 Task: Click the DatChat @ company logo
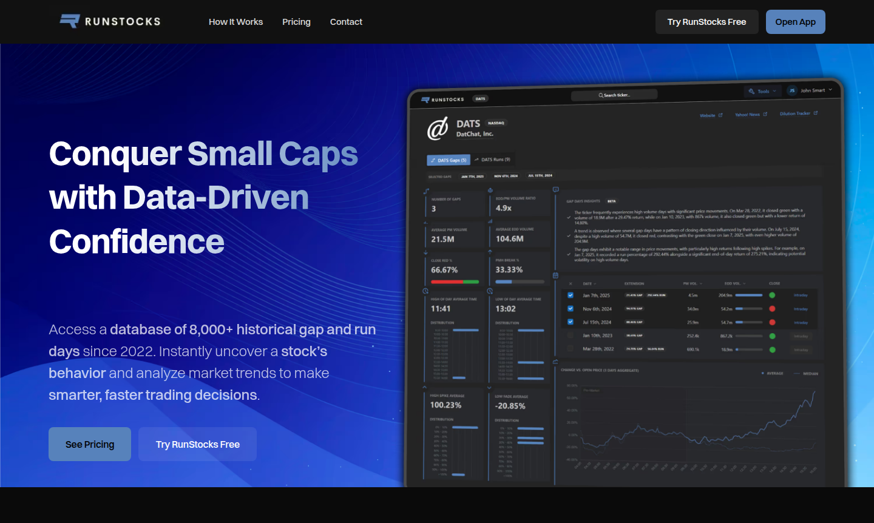[438, 129]
